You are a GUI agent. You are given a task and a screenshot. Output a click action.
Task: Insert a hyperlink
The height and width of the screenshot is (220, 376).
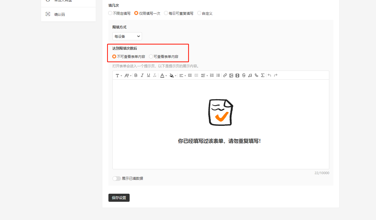click(225, 75)
